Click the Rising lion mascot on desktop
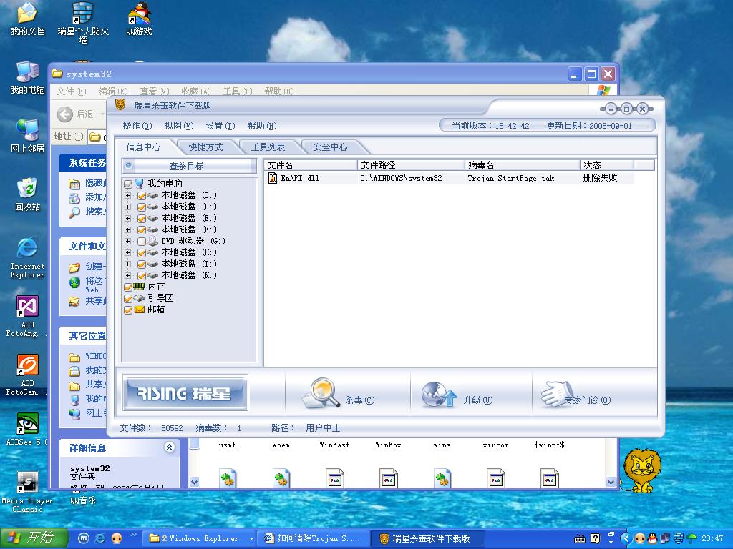This screenshot has width=733, height=549. pos(641,470)
